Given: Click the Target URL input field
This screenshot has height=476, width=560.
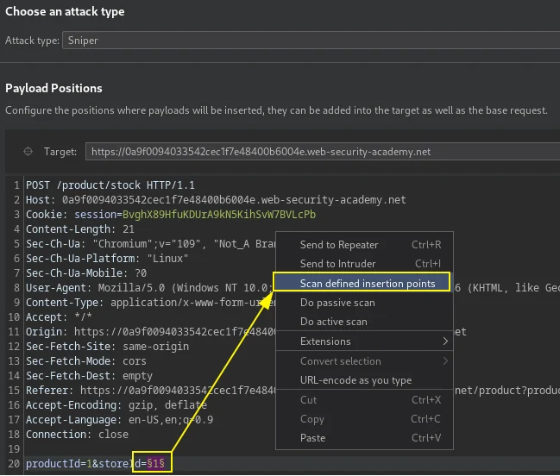Looking at the screenshot, I should (323, 152).
